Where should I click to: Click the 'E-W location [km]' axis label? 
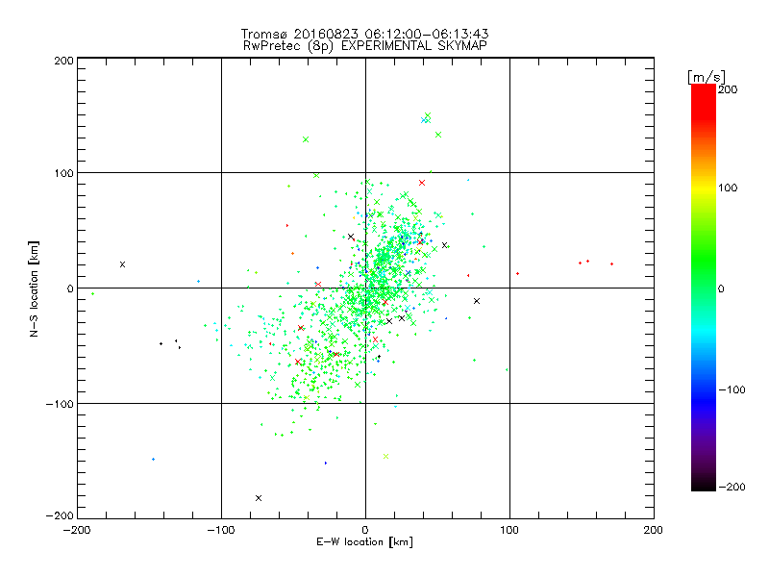coord(365,542)
